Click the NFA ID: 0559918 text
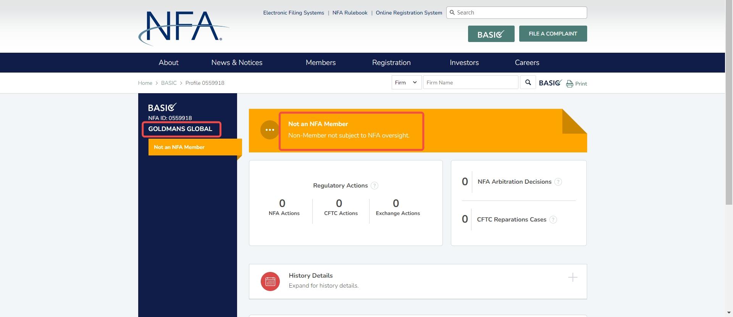This screenshot has width=733, height=317. tap(170, 118)
